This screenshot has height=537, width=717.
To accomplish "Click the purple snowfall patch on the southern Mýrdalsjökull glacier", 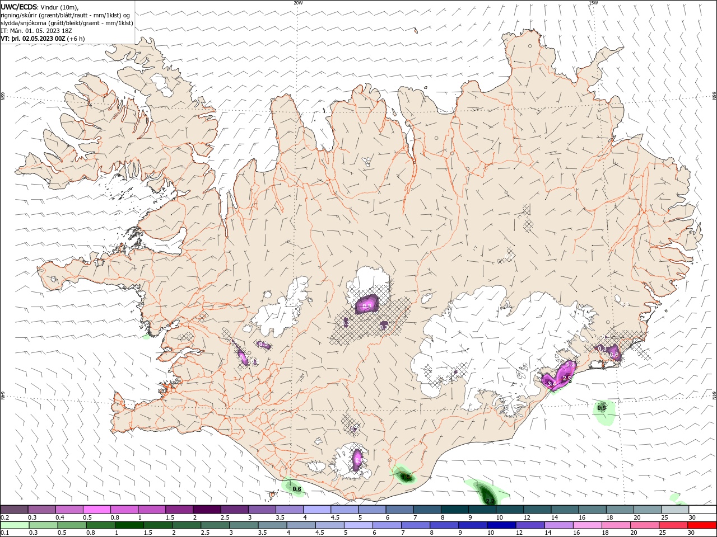I will 358,461.
